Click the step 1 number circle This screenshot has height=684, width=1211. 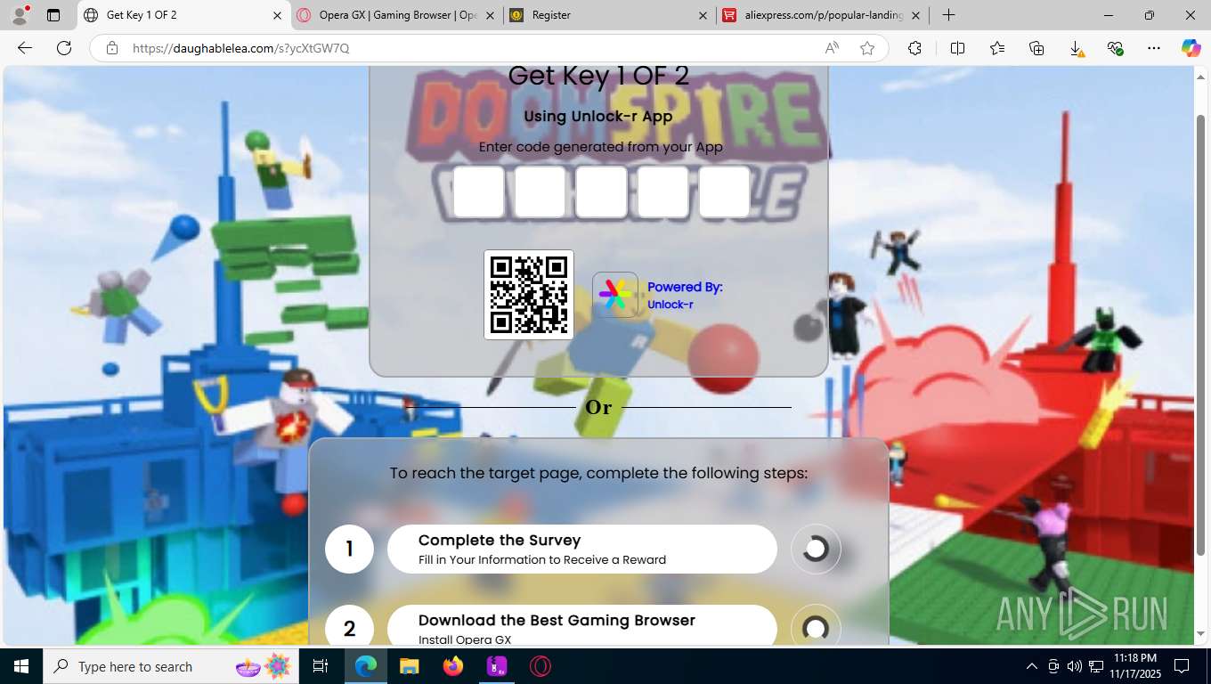click(x=349, y=549)
